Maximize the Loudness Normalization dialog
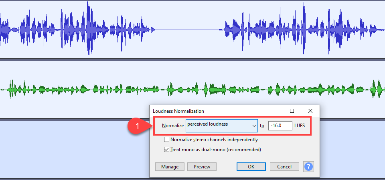 click(x=292, y=111)
